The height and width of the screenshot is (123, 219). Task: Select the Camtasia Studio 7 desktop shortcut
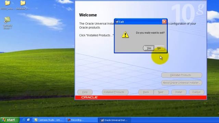pos(8,23)
